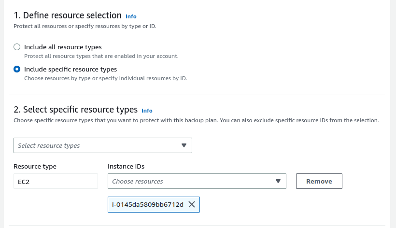Click the i-0145da5809bb6712d instance token text
The height and width of the screenshot is (228, 396).
(x=147, y=204)
